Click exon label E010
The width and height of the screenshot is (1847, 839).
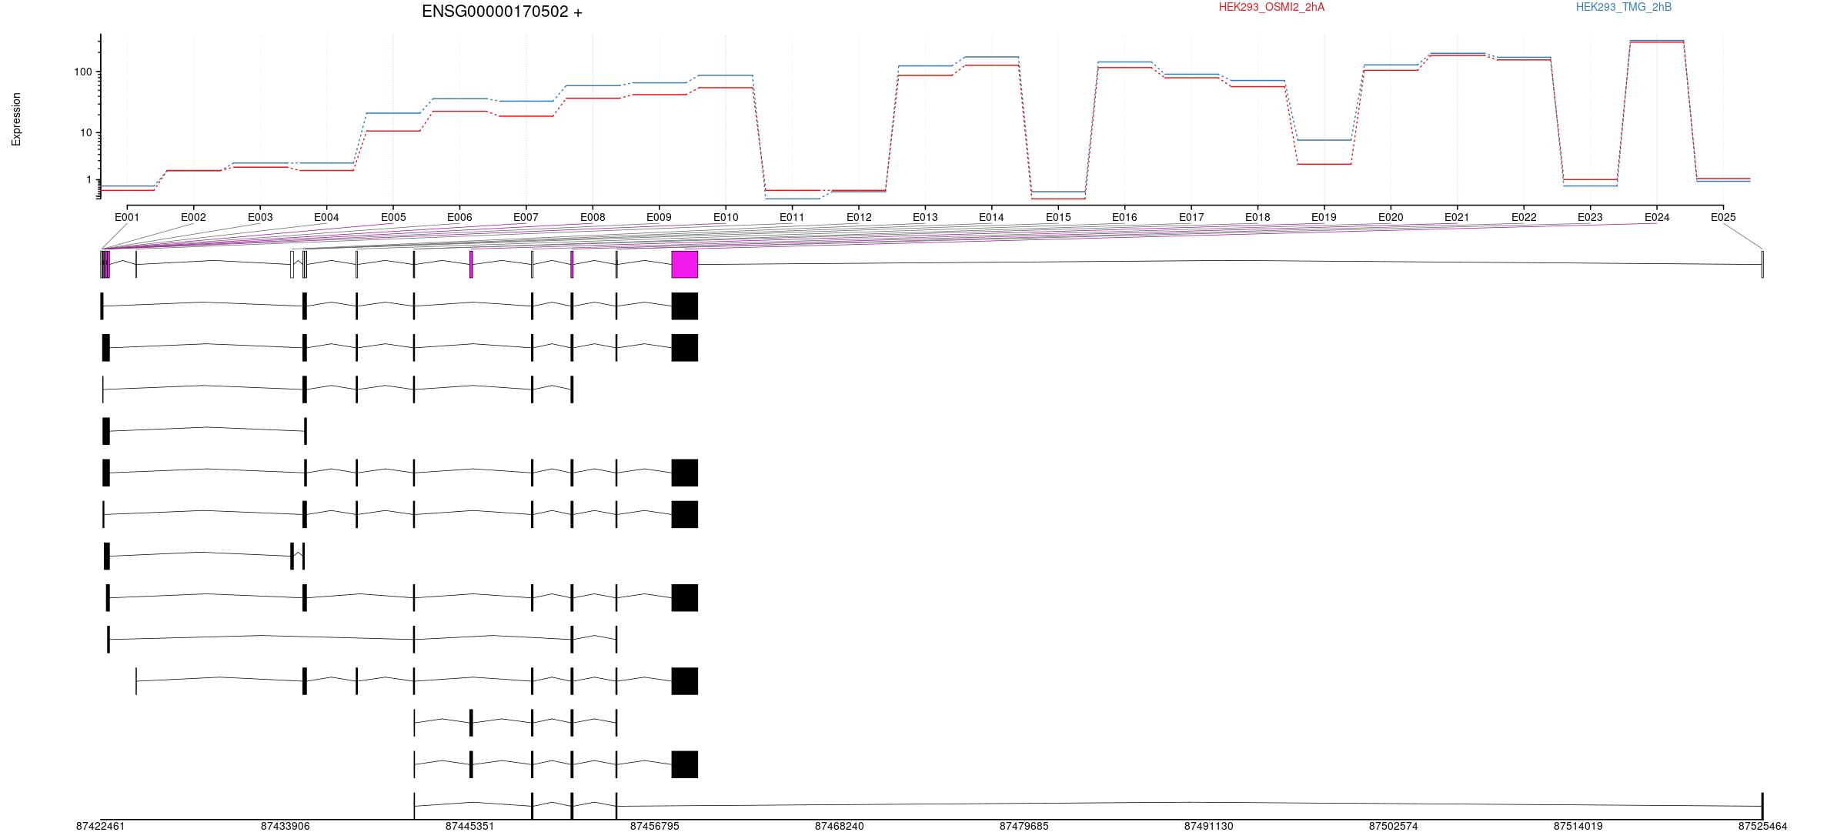click(726, 217)
